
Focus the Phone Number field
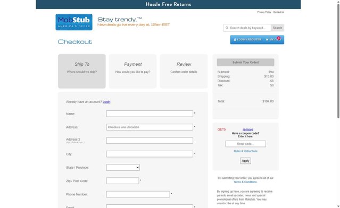[138, 194]
